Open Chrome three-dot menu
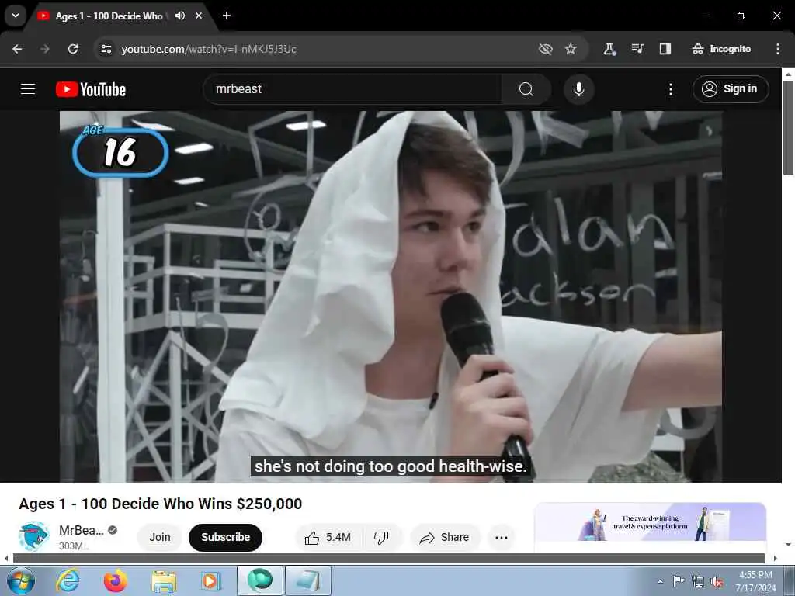Image resolution: width=795 pixels, height=596 pixels. (778, 49)
